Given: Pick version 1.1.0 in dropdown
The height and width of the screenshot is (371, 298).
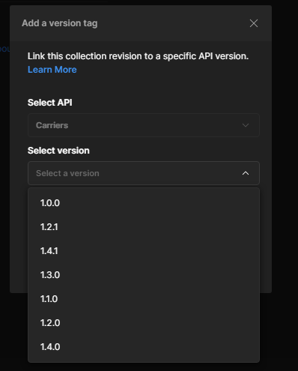Looking at the screenshot, I should [144, 299].
